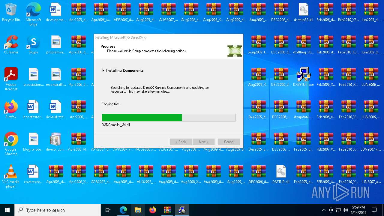The image size is (384, 216).
Task: Select the association... image file
Action: [33, 77]
